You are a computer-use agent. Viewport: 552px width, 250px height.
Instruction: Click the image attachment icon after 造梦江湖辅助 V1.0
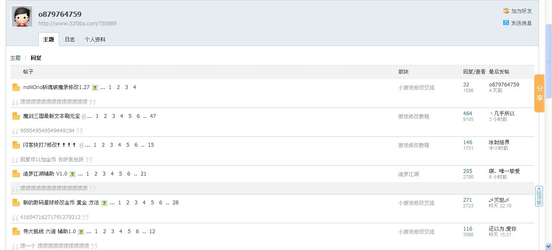coord(72,174)
